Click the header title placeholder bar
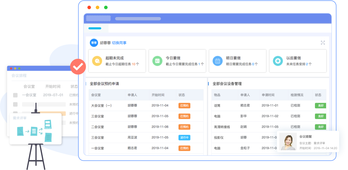The width and height of the screenshot is (348, 170). (x=138, y=19)
